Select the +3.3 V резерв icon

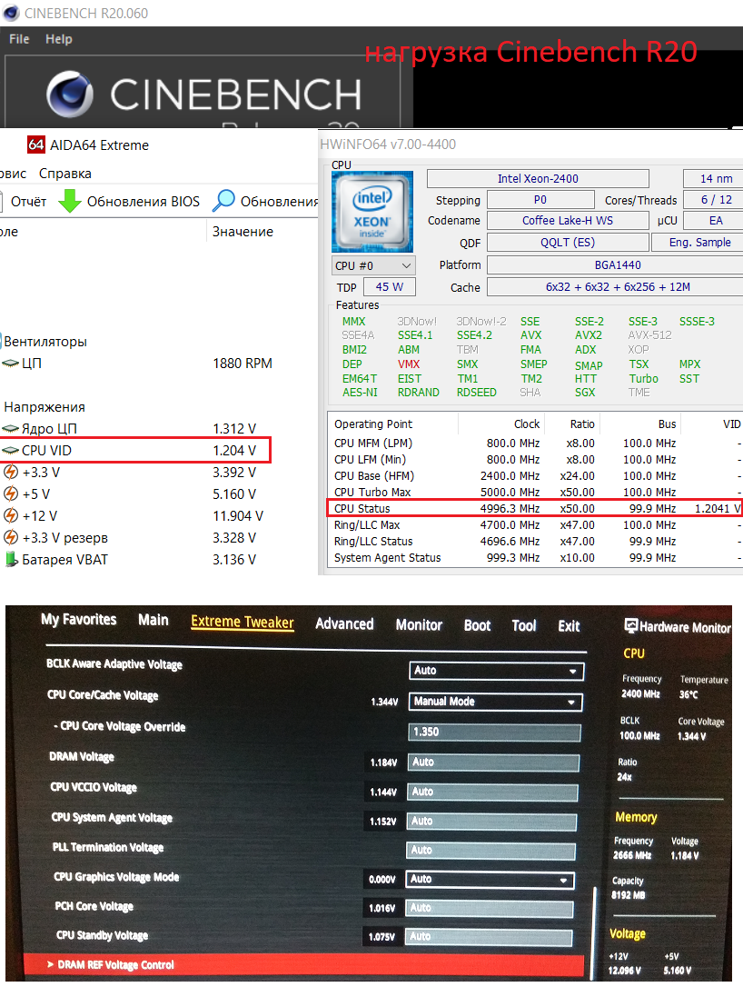coord(11,537)
